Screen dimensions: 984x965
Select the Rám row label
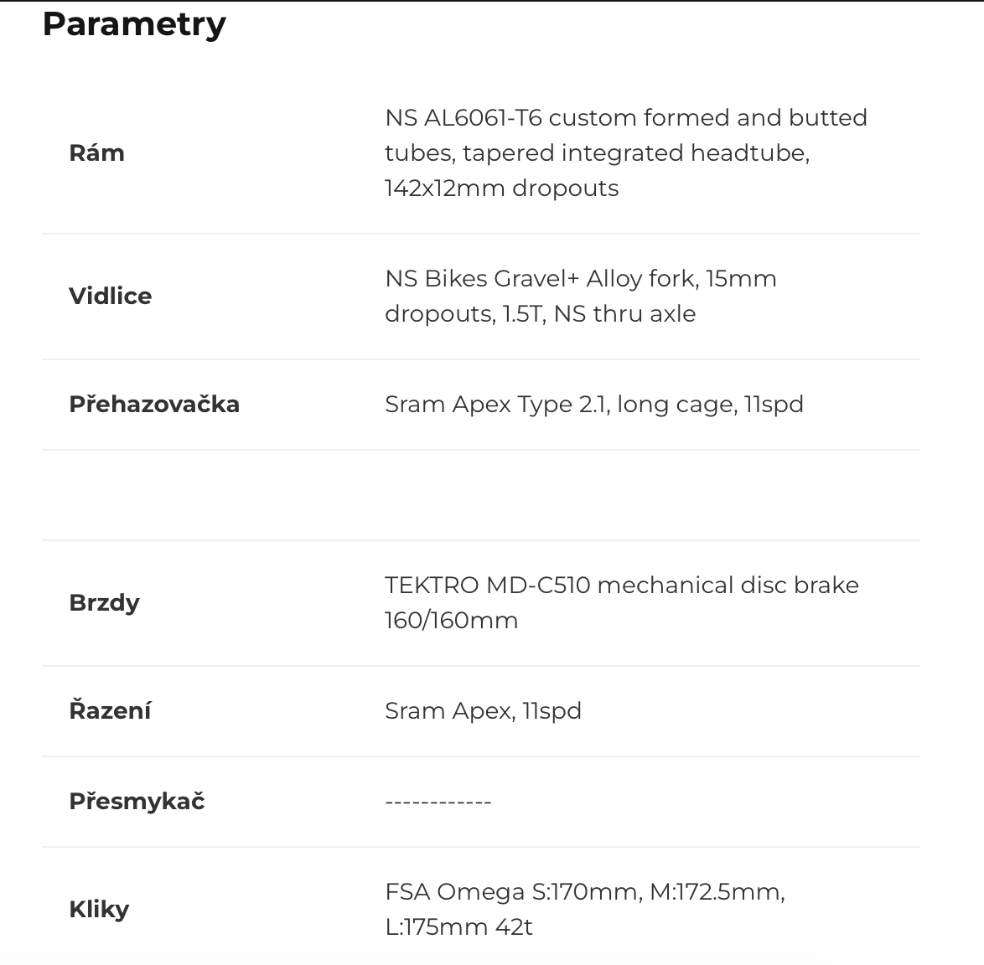point(96,153)
